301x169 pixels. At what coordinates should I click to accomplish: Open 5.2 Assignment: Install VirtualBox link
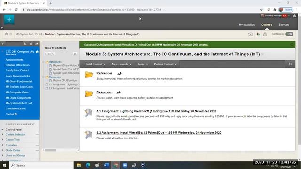coord(159,132)
